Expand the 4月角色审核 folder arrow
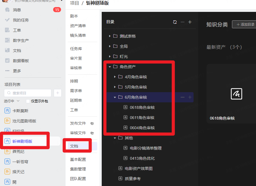 (115, 77)
